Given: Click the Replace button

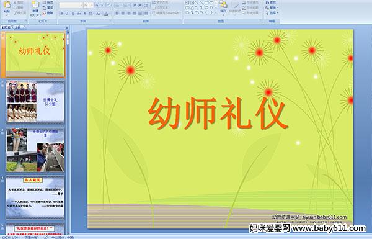Looking at the screenshot, I should pos(271,8).
